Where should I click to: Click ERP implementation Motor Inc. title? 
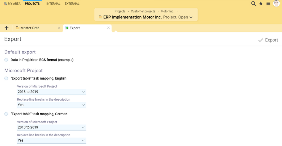point(133,17)
